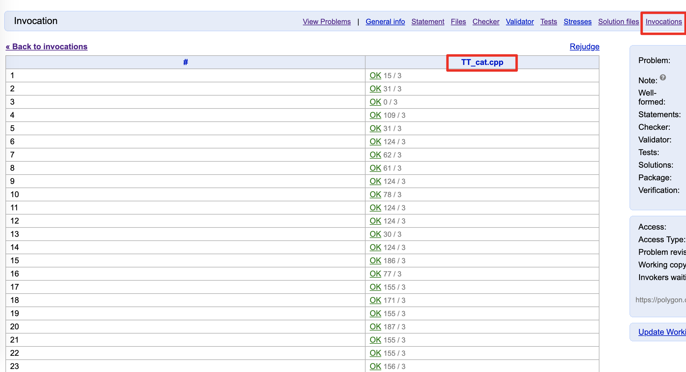This screenshot has height=372, width=686.
Task: Open OK verdict for test 2
Action: tap(375, 89)
